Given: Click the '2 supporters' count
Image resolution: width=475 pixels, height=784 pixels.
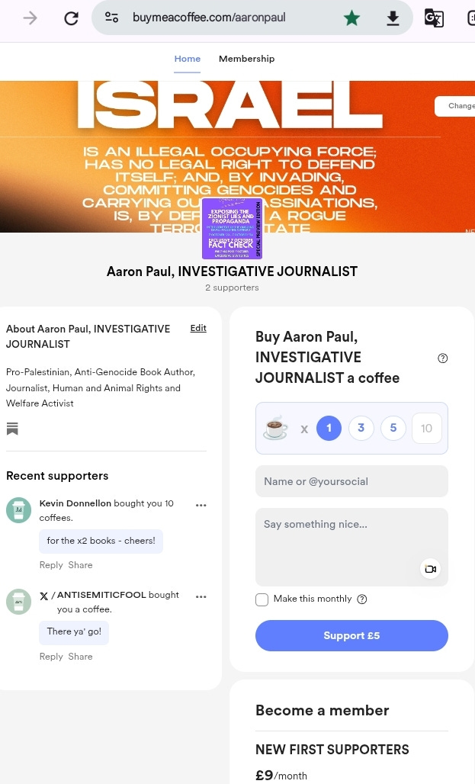Looking at the screenshot, I should point(232,288).
